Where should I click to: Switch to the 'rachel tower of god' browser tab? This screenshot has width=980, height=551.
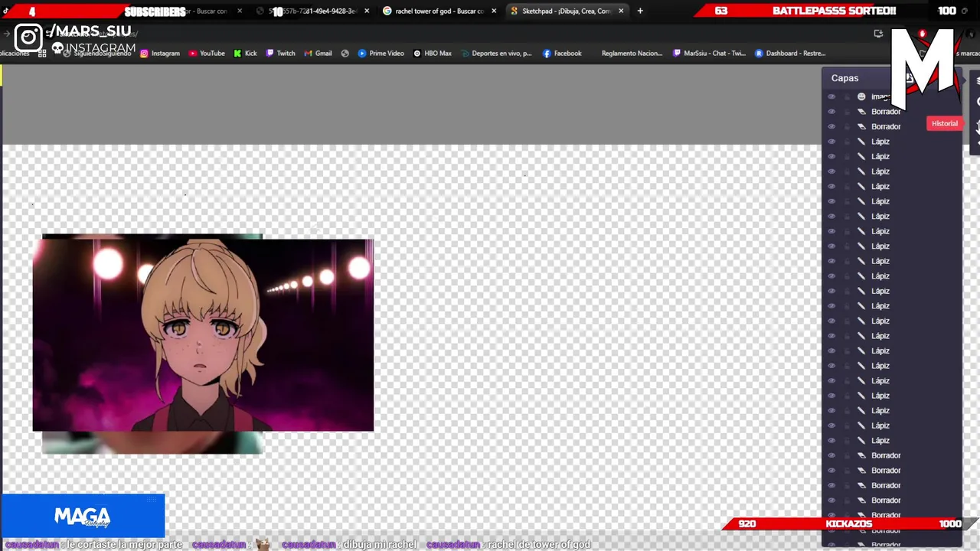click(439, 11)
